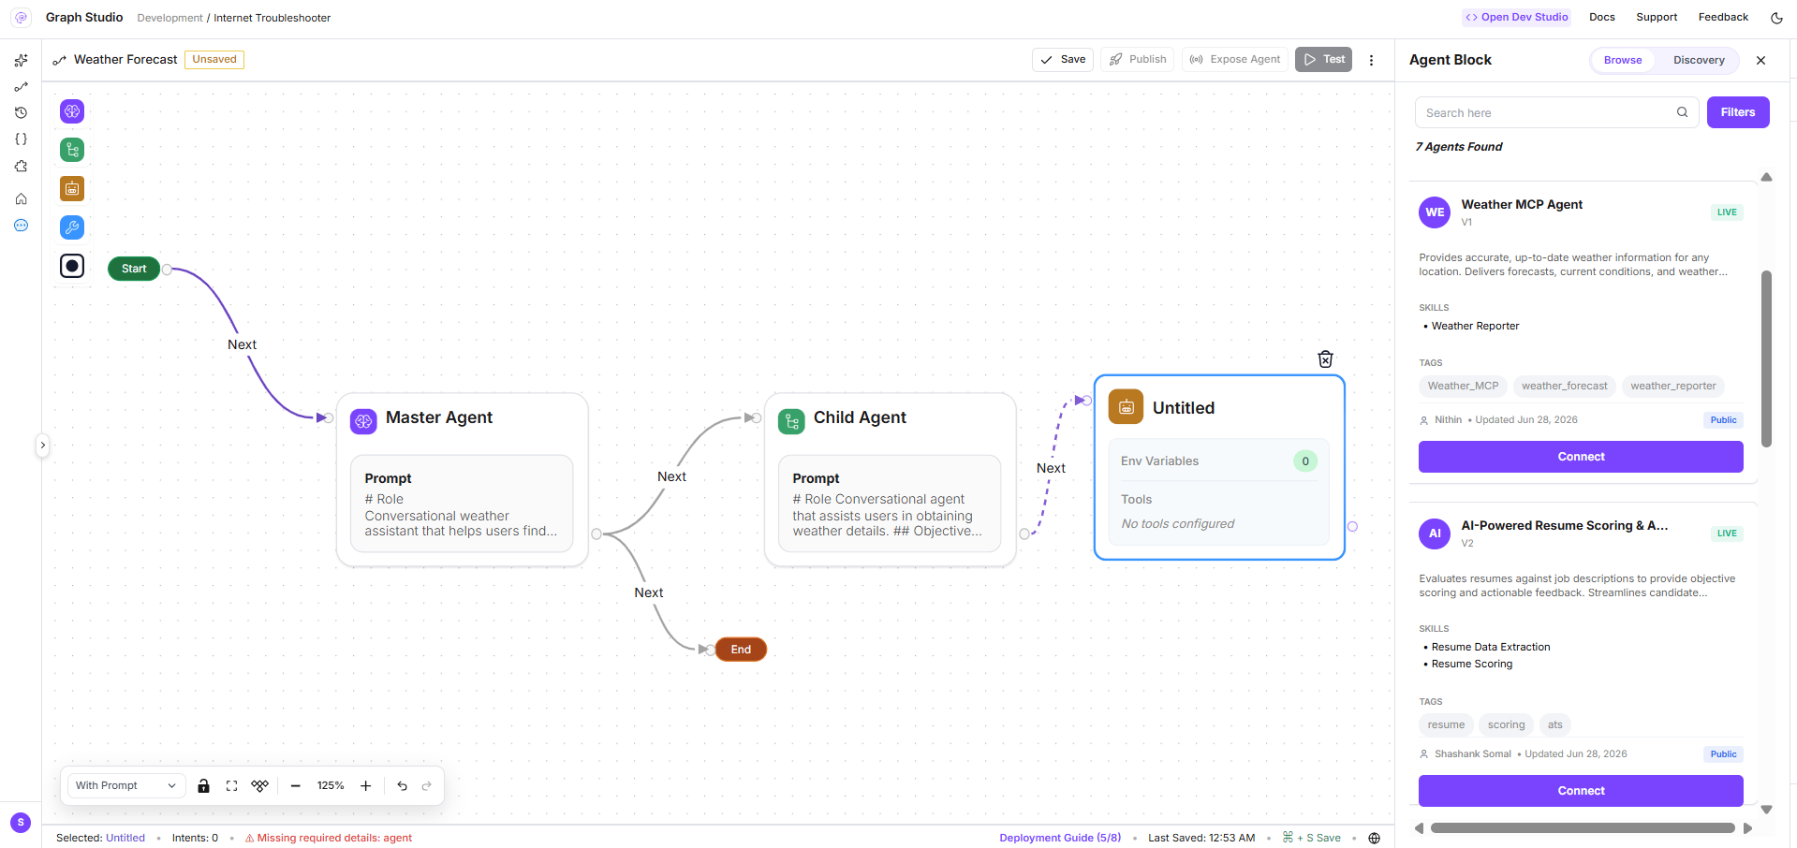
Task: Open the user avatar S
Action: click(x=21, y=823)
